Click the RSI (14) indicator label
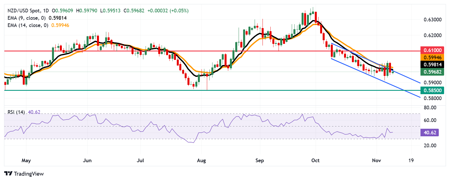 click(16, 112)
